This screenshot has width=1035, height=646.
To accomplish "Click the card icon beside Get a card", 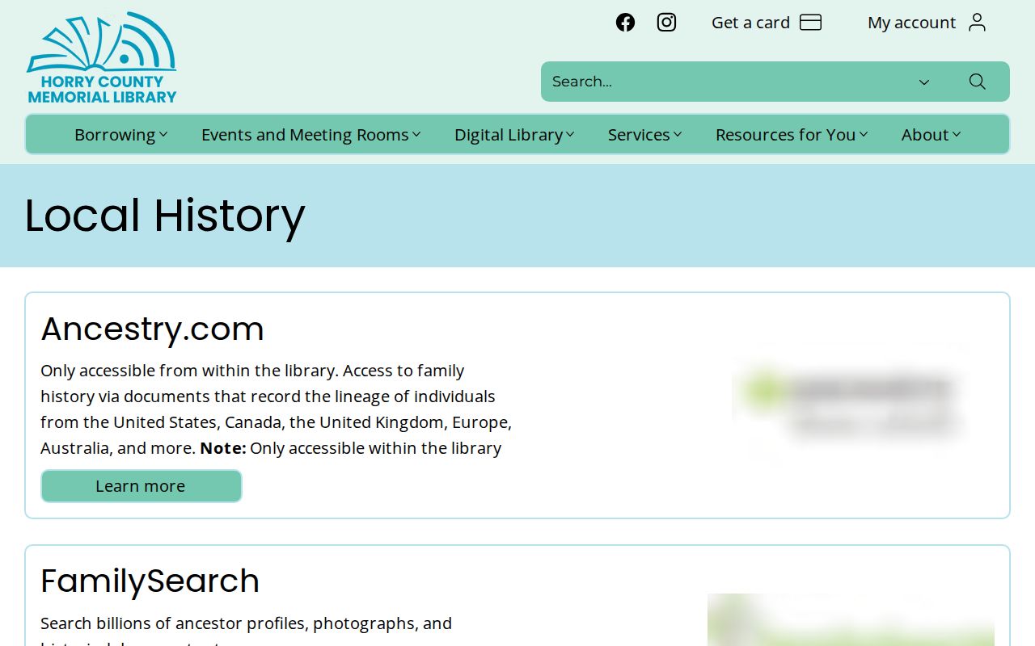I will point(810,23).
